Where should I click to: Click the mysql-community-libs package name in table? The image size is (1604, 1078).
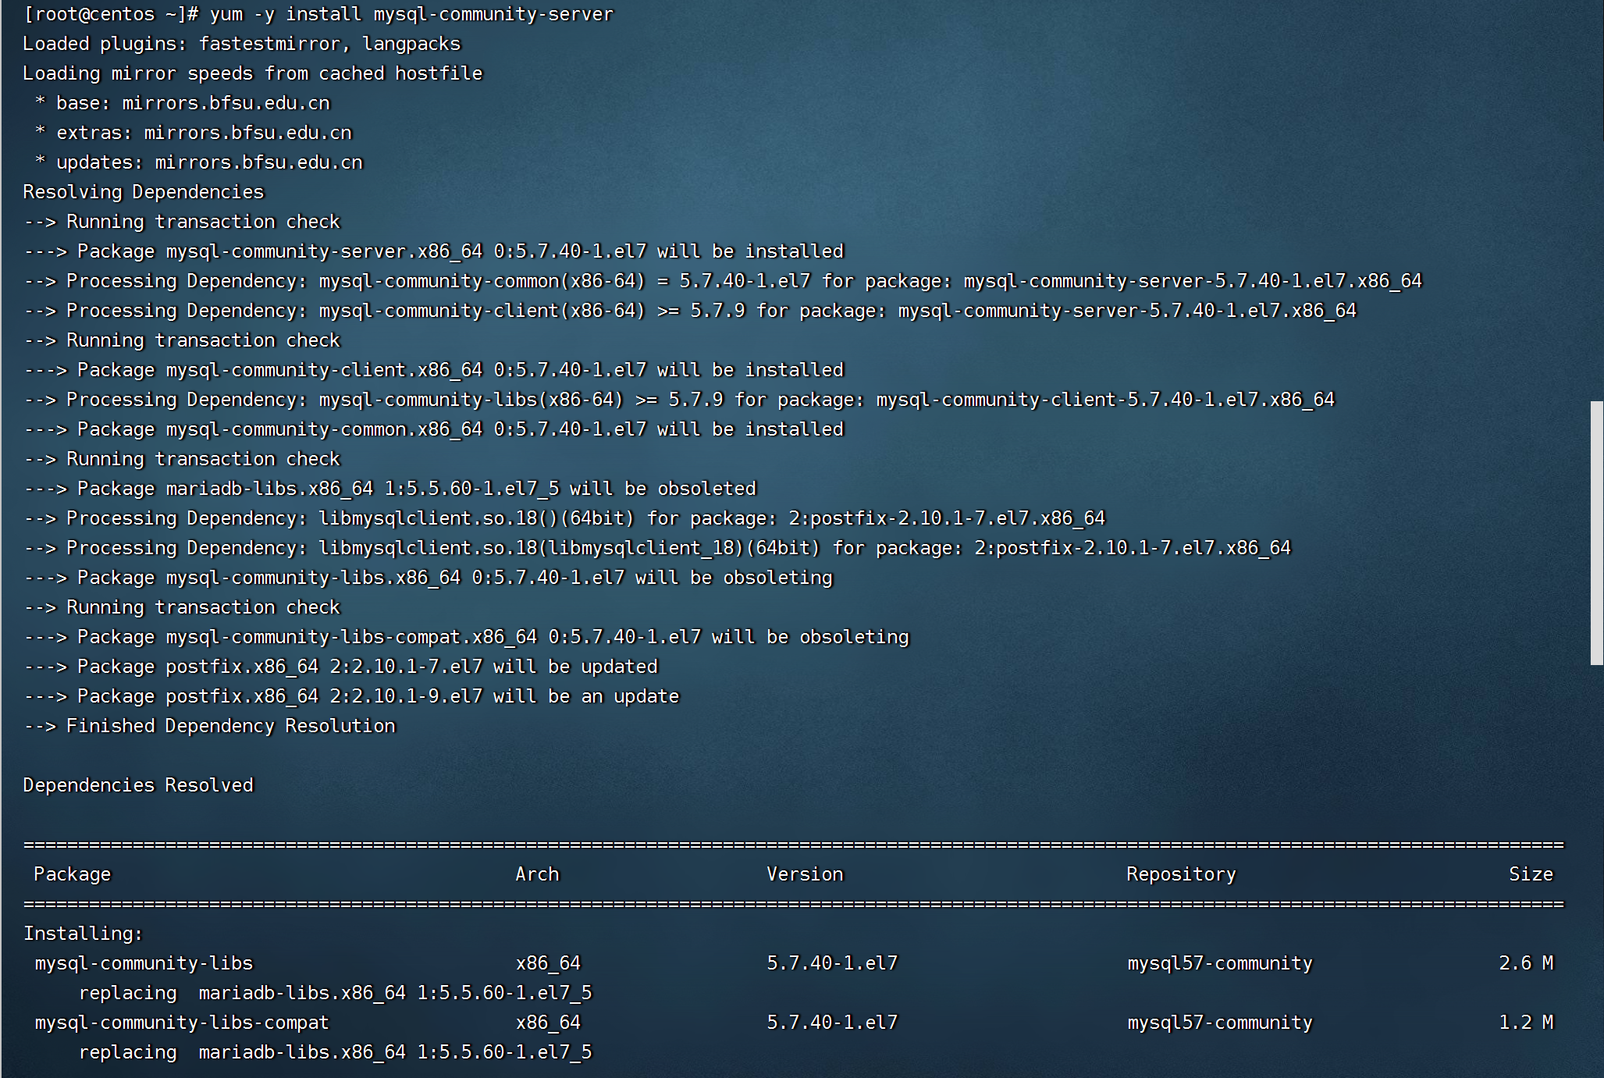tap(144, 963)
